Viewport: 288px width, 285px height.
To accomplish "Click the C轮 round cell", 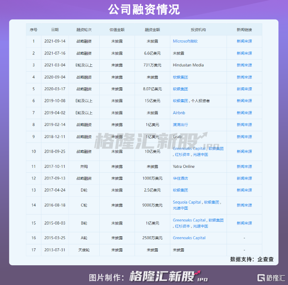I will click(x=84, y=205).
